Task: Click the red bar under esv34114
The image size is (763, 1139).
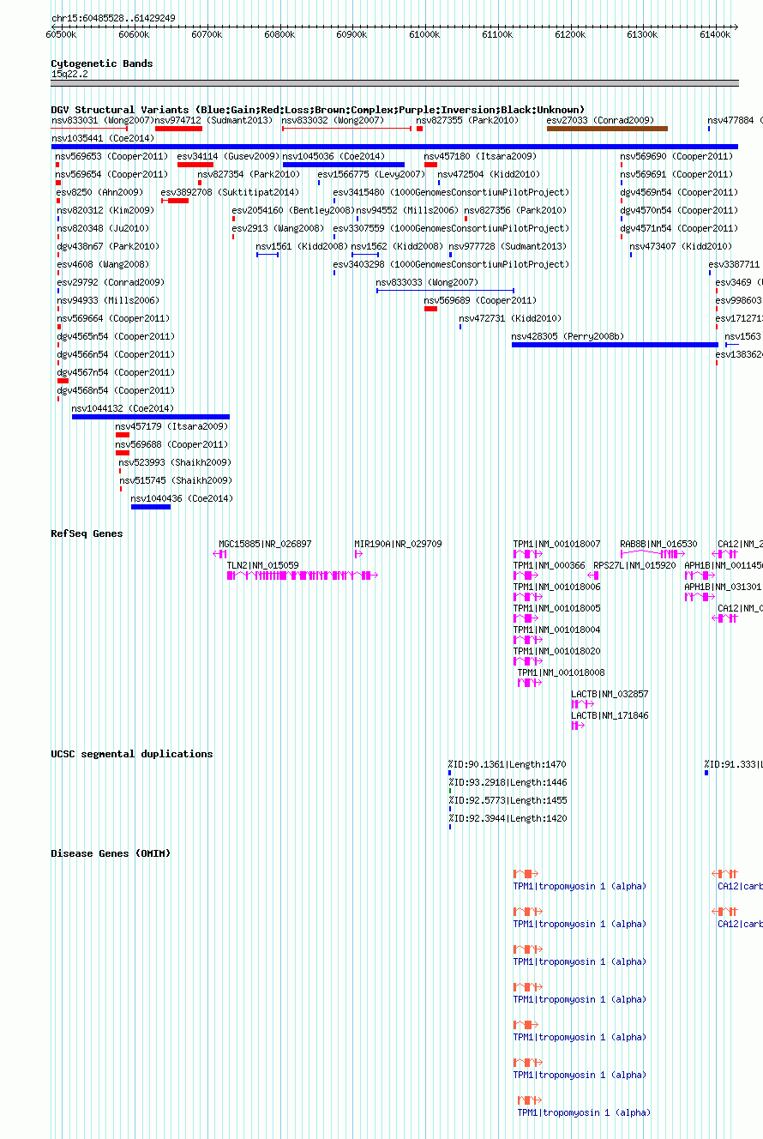Action: tap(195, 165)
